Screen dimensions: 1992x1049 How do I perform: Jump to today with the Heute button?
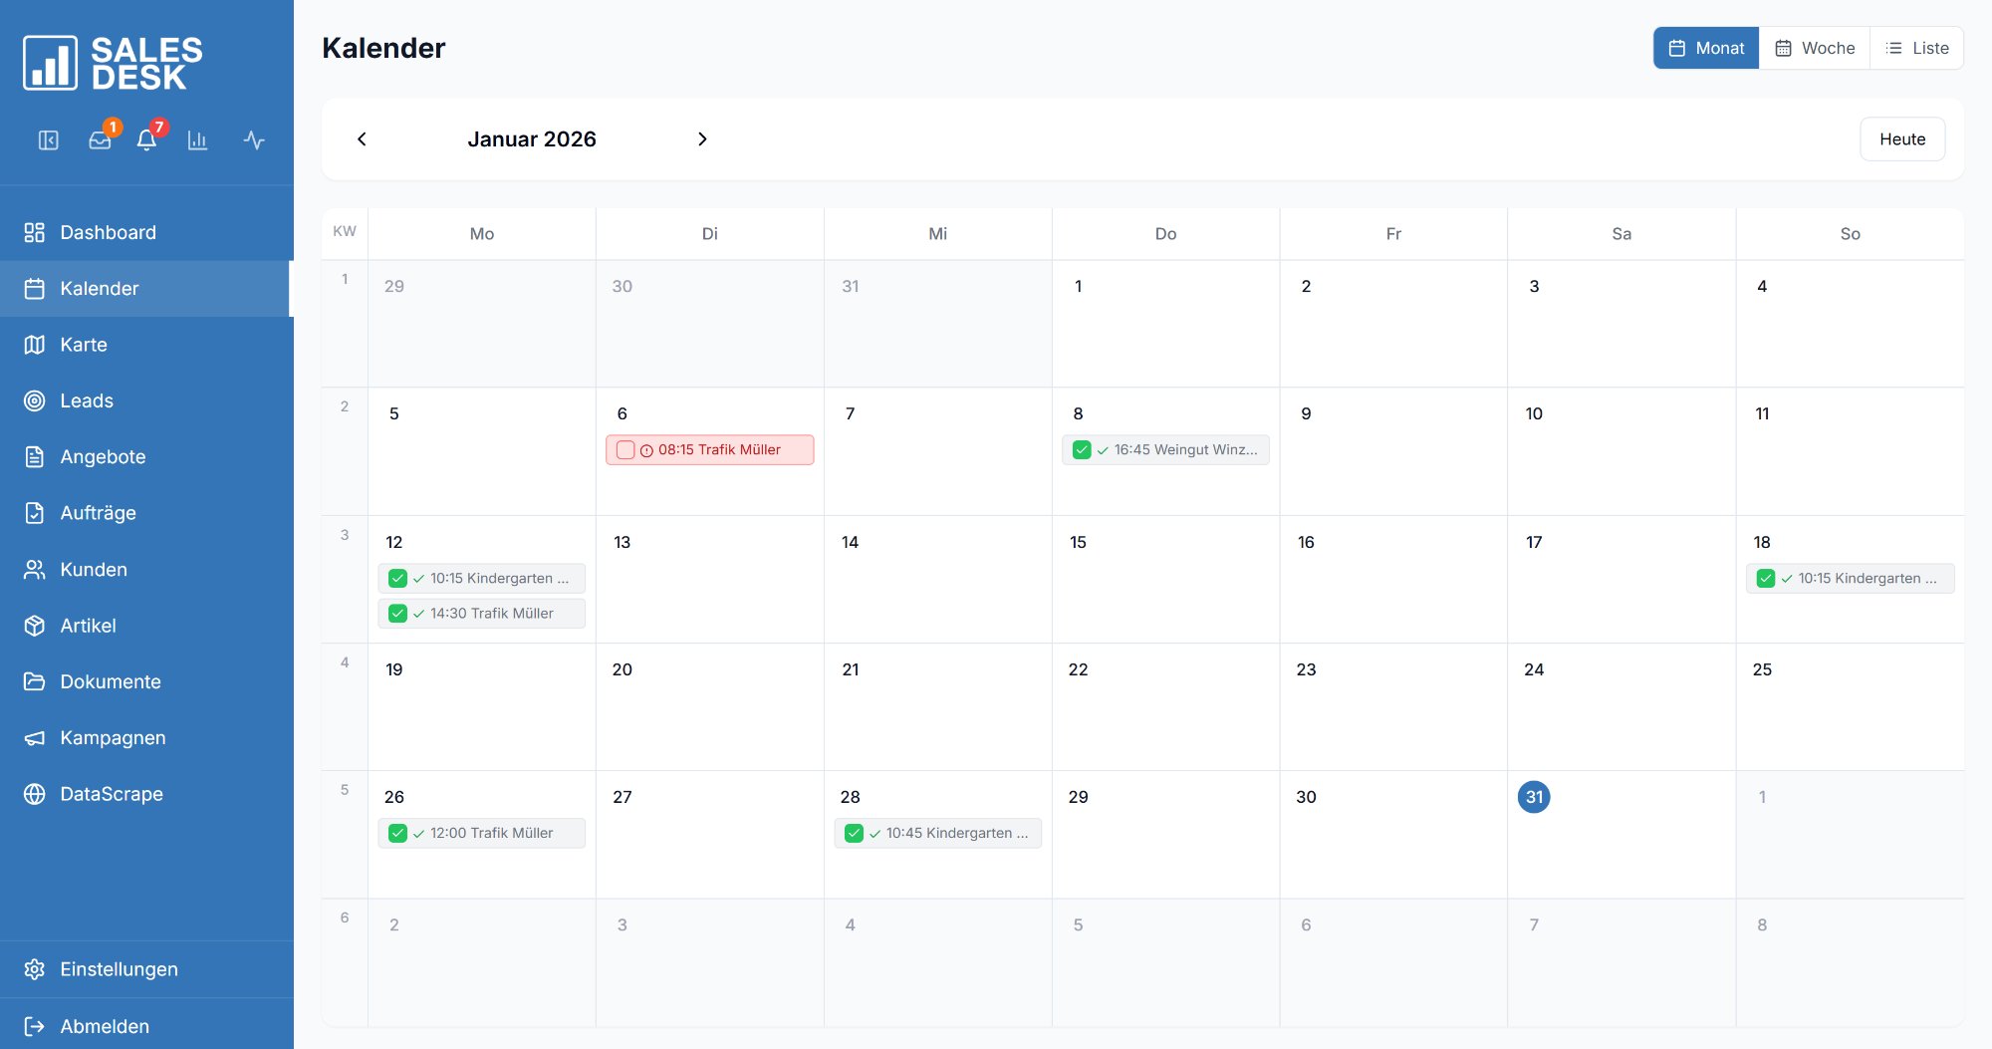click(x=1902, y=138)
